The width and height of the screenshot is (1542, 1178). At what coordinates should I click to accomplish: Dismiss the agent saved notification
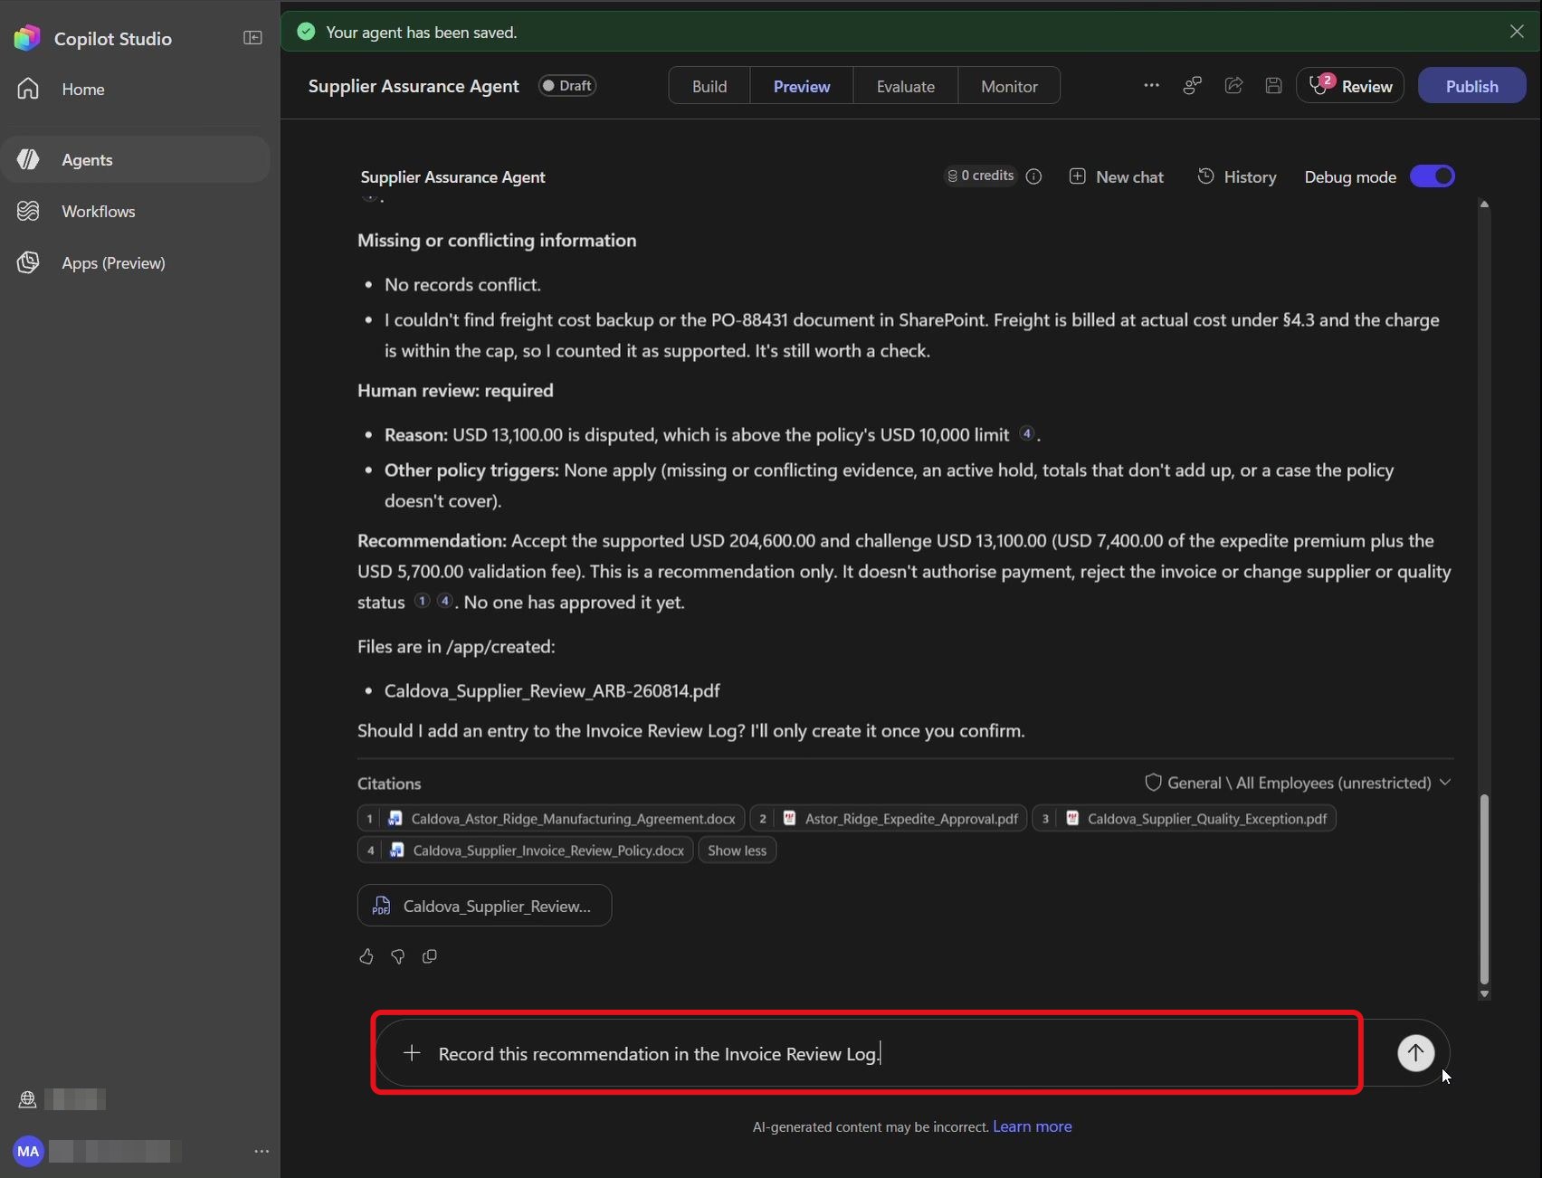pyautogui.click(x=1517, y=32)
